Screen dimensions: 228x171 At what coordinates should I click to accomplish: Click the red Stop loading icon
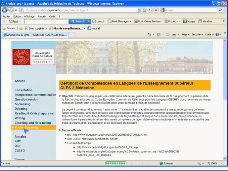click(x=156, y=10)
